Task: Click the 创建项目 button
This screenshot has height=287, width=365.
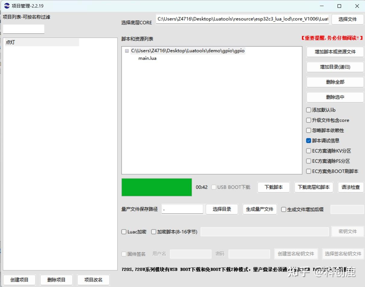Action: click(19, 280)
